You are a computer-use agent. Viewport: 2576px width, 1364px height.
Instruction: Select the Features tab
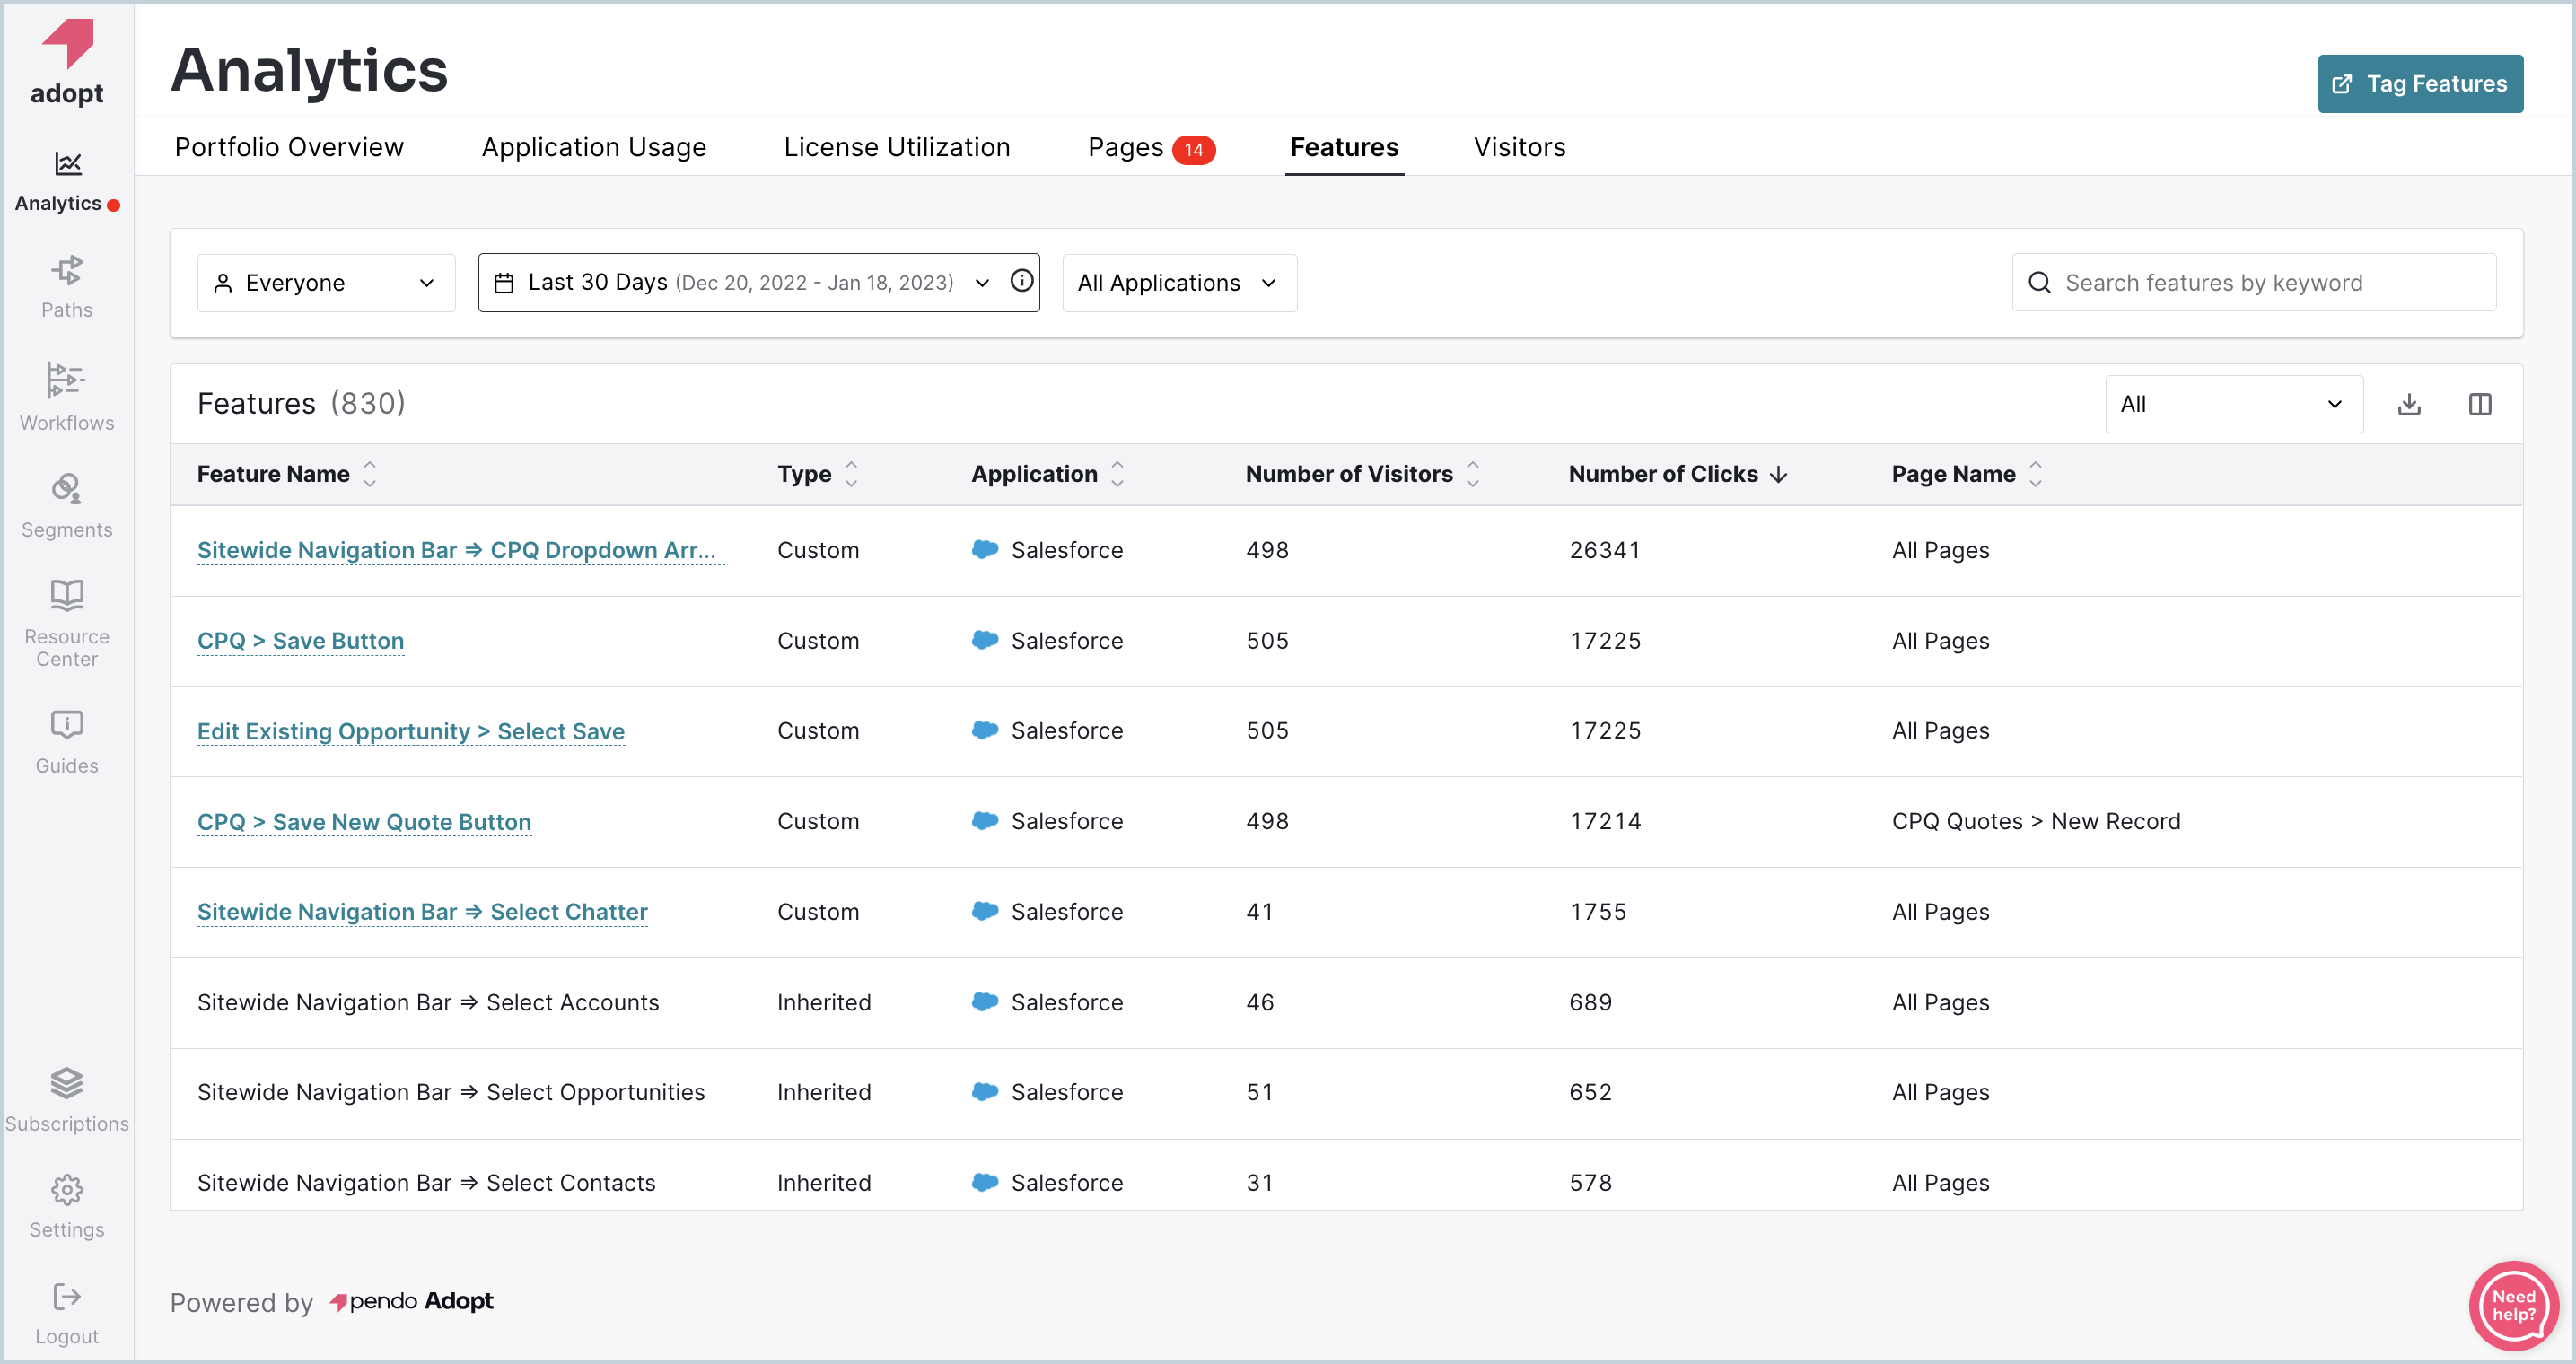[1344, 147]
